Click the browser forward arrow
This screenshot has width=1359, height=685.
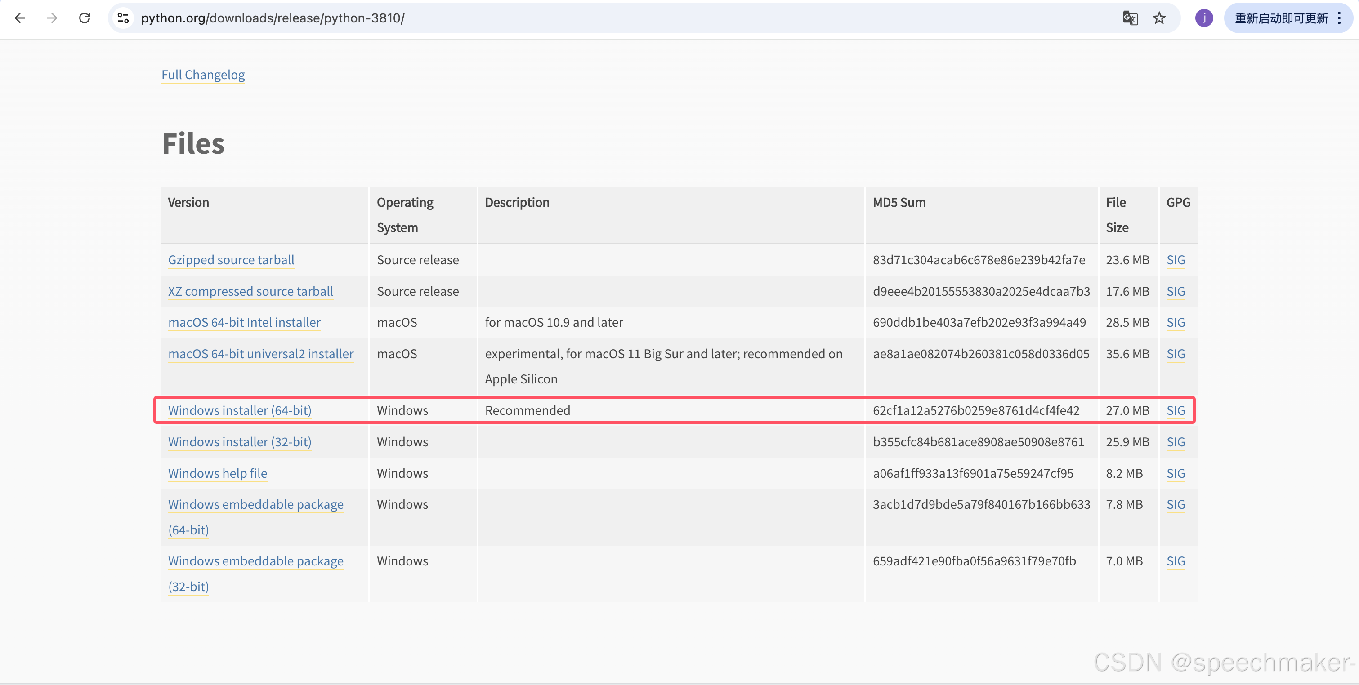click(52, 18)
